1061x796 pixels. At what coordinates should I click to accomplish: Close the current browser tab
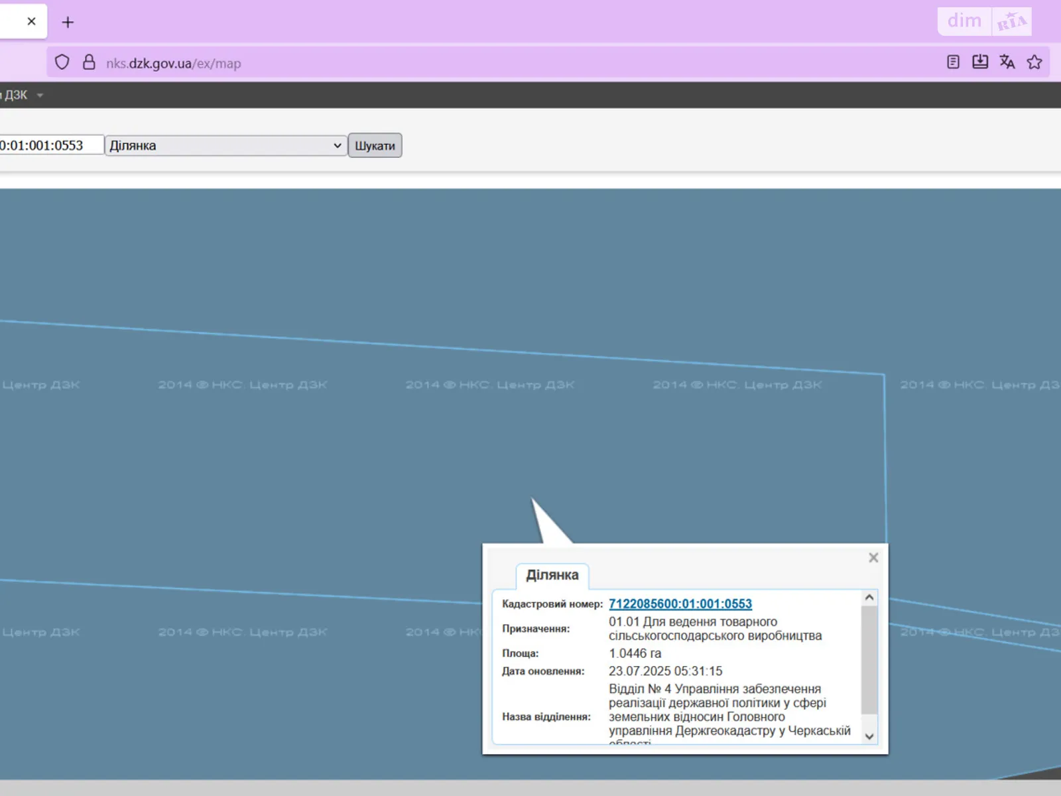pyautogui.click(x=31, y=21)
